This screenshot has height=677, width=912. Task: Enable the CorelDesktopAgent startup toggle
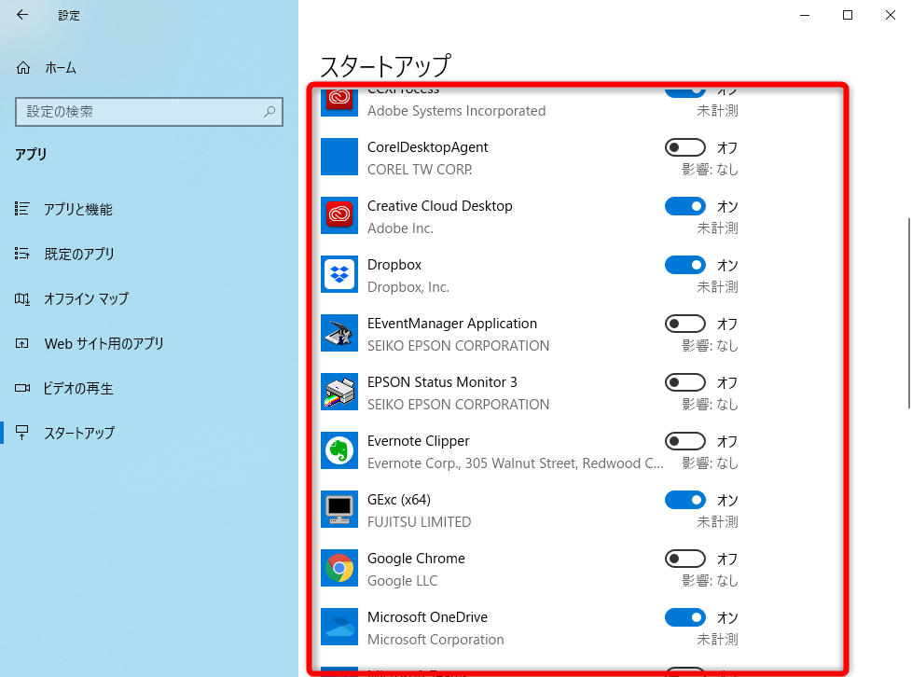(685, 146)
